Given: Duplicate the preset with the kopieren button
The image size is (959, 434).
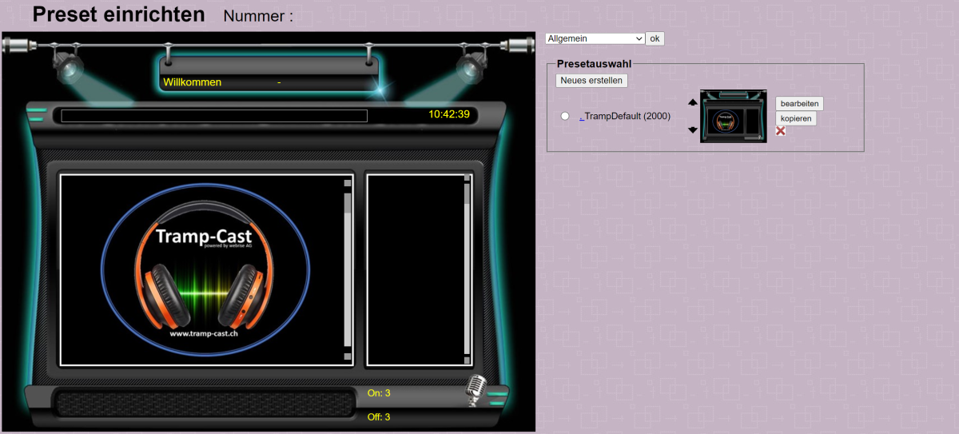Looking at the screenshot, I should click(796, 119).
